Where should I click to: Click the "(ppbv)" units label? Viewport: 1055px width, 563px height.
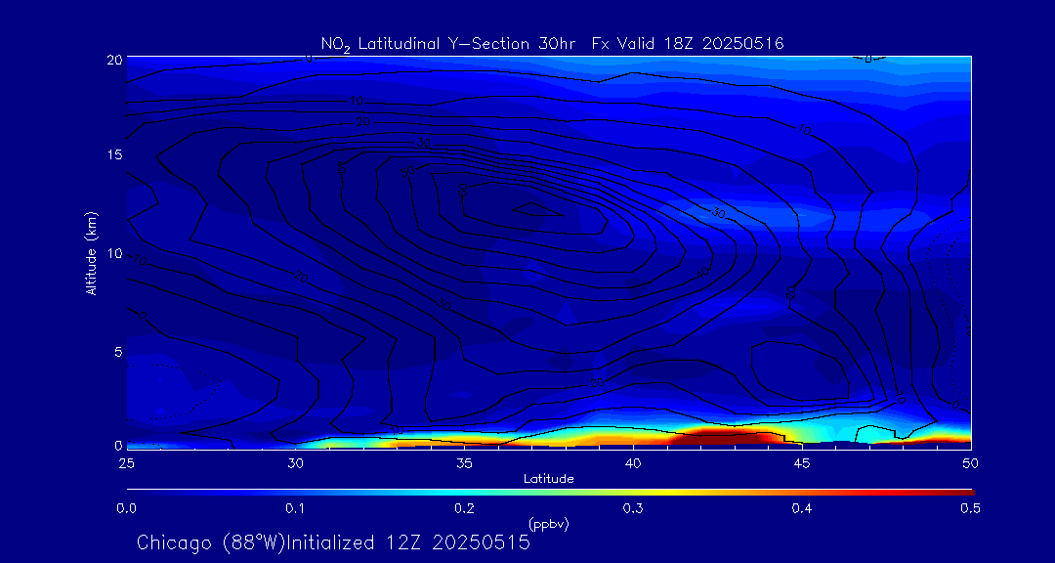[549, 525]
